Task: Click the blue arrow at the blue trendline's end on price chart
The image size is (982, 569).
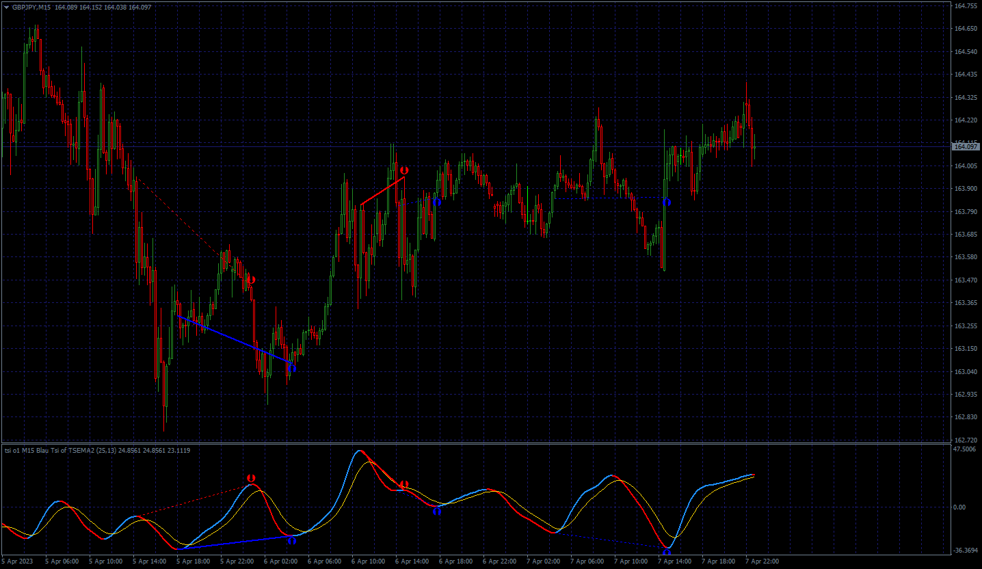Action: 293,368
